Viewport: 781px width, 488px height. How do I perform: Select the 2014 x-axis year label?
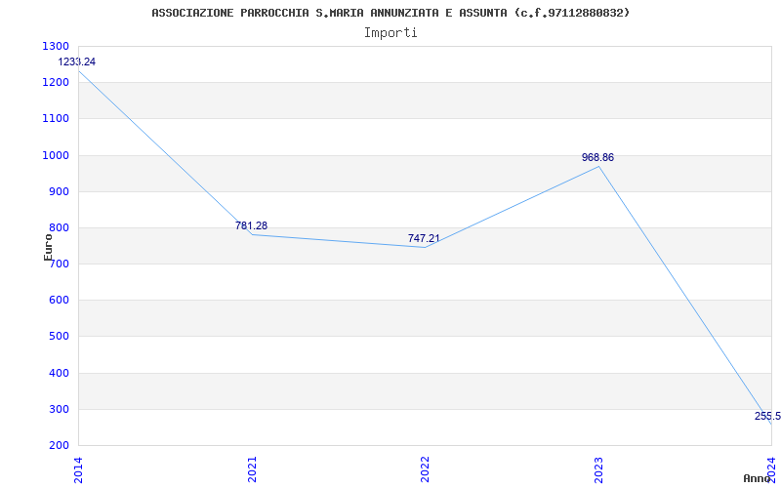(79, 469)
